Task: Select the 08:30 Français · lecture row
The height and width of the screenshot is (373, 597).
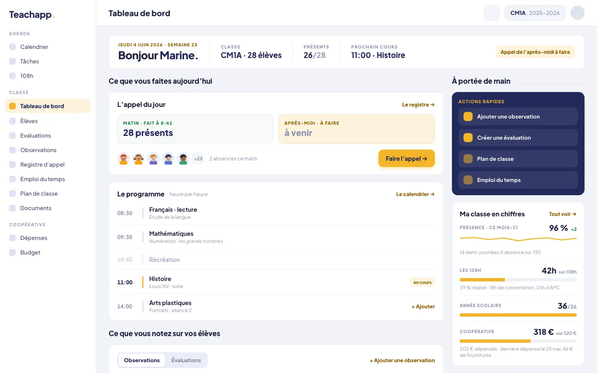Action: 276,213
